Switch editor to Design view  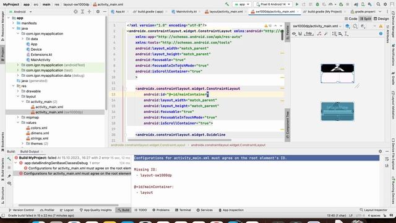(x=381, y=19)
